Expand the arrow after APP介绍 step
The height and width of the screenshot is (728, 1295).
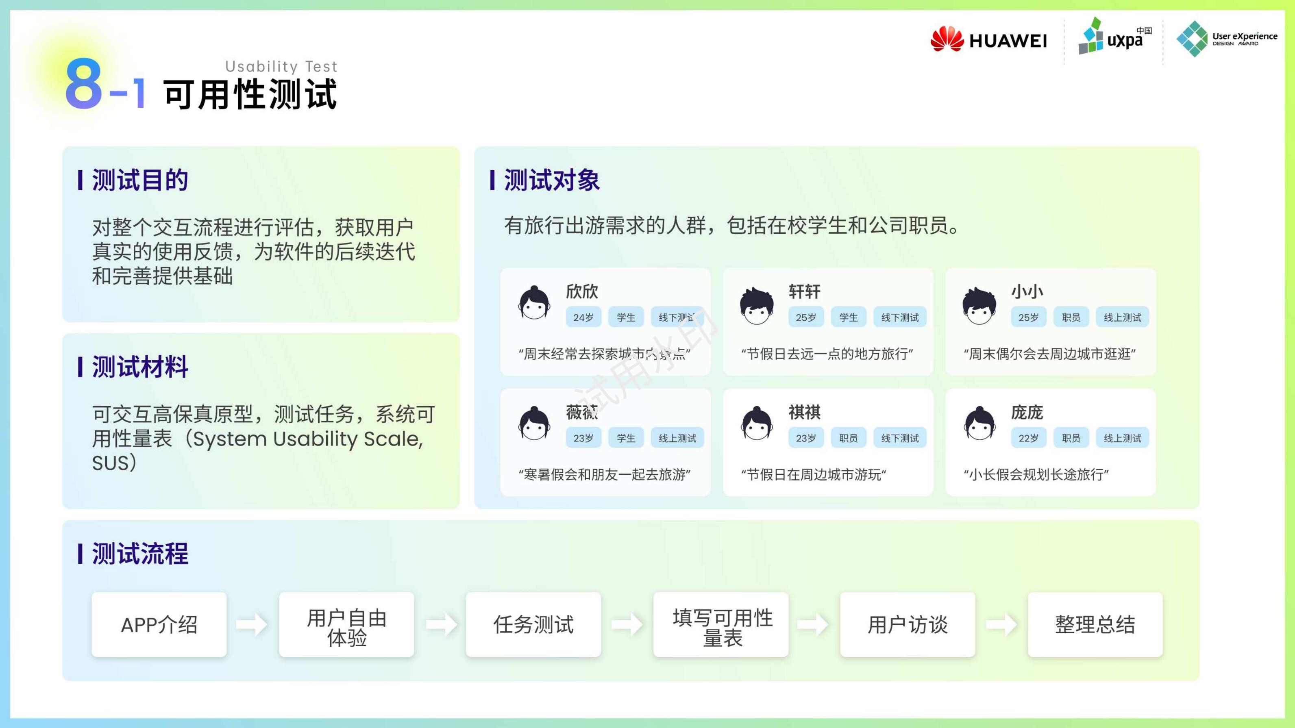click(252, 625)
